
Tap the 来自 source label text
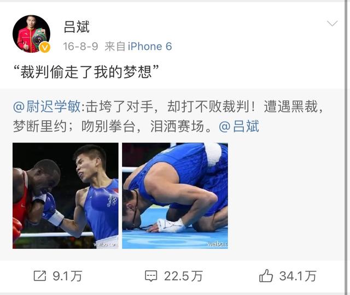coord(115,46)
